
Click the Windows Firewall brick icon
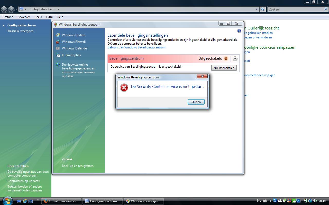click(x=58, y=42)
